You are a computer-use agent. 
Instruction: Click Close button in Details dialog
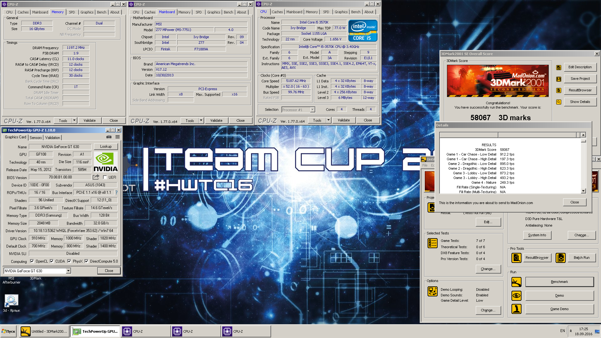(575, 202)
